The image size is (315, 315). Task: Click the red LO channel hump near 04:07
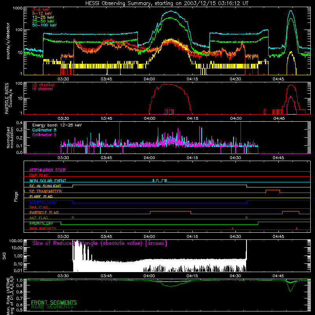[x=169, y=84]
